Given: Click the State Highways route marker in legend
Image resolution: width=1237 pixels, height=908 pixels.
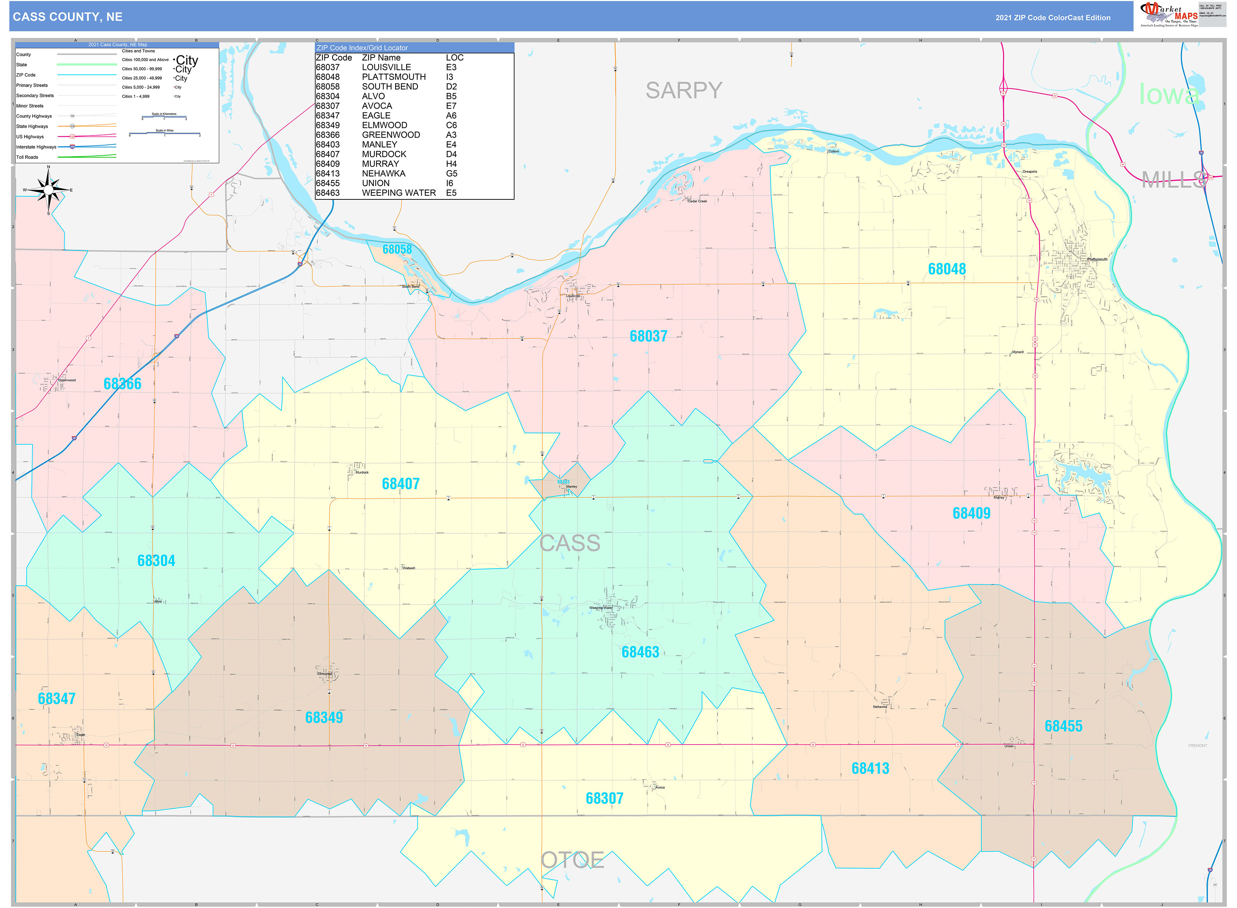Looking at the screenshot, I should tap(73, 126).
